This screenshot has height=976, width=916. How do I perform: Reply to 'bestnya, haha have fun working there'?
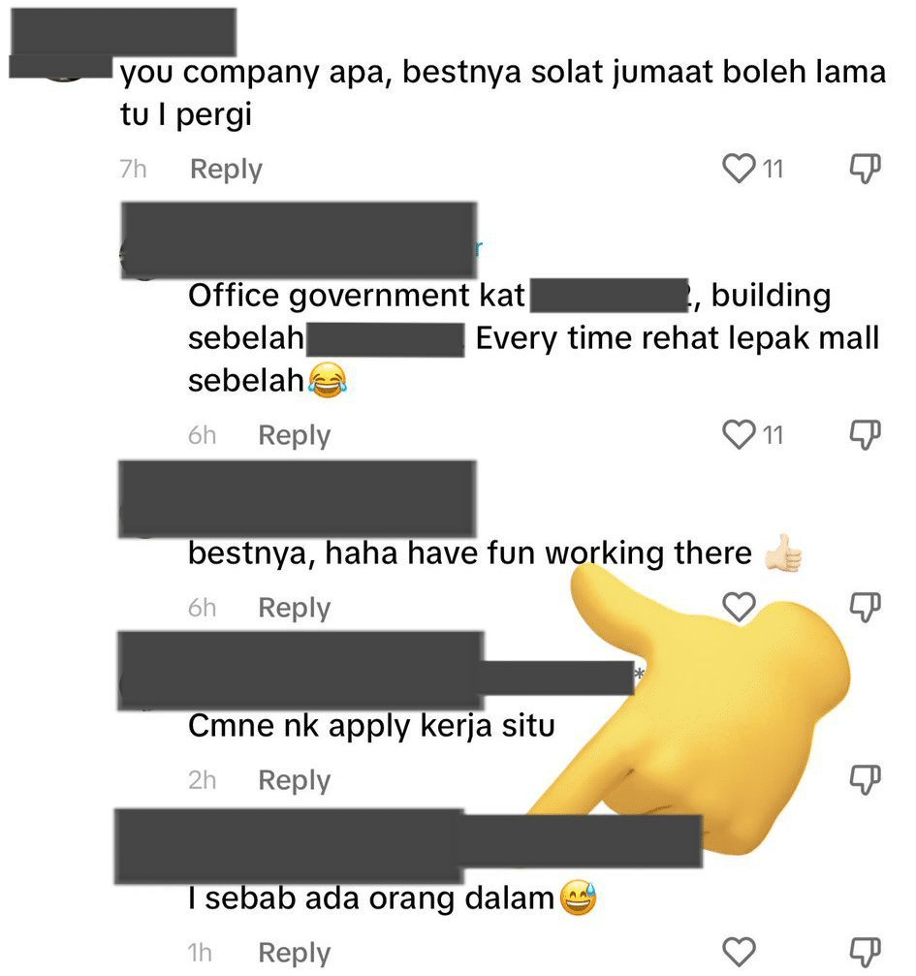[294, 608]
